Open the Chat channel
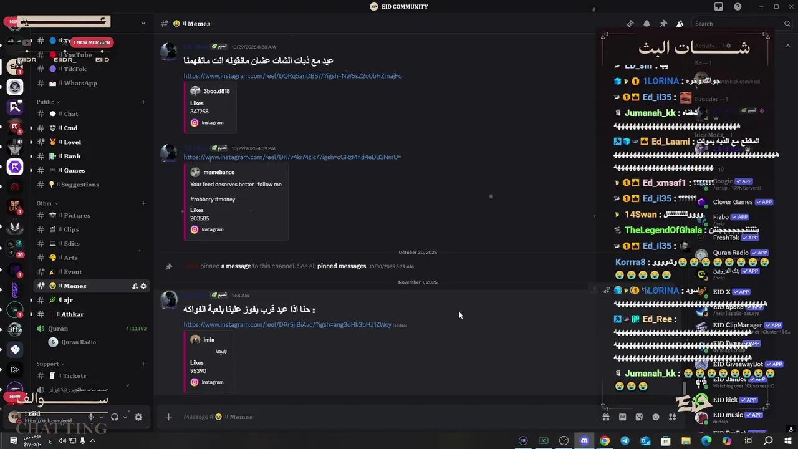 click(91, 114)
